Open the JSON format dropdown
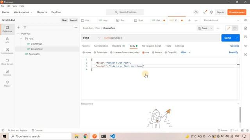This screenshot has height=140, width=250. [186, 52]
